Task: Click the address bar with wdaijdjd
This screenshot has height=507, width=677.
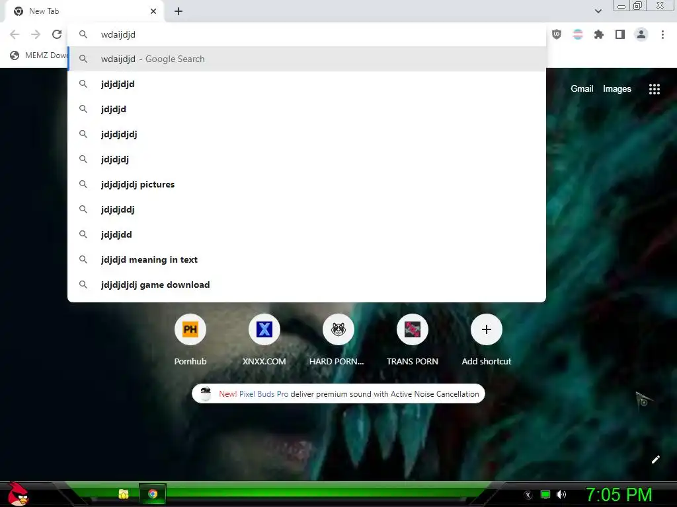Action: coord(307,34)
